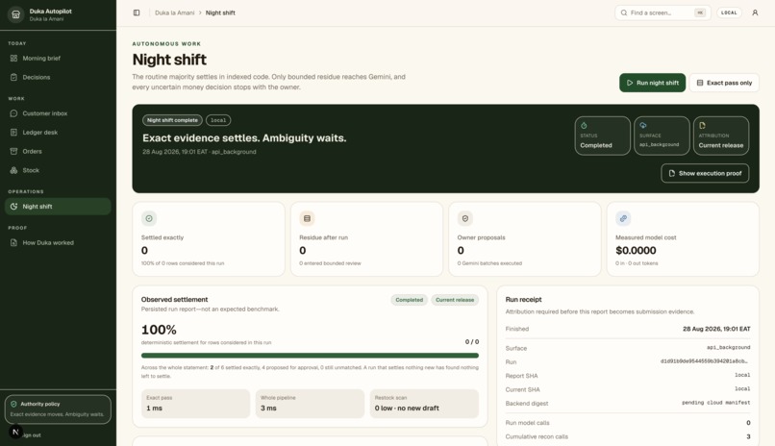The width and height of the screenshot is (775, 446).
Task: Open Morning brief in the sidebar
Action: (58, 59)
